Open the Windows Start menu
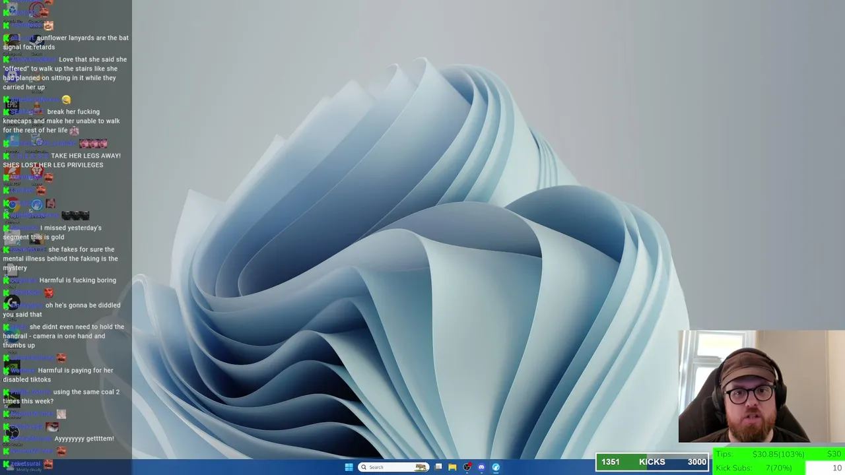Image resolution: width=845 pixels, height=475 pixels. pyautogui.click(x=349, y=467)
